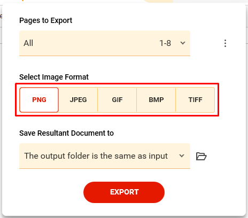Click the output folder same as input field
The height and width of the screenshot is (218, 248).
105,156
